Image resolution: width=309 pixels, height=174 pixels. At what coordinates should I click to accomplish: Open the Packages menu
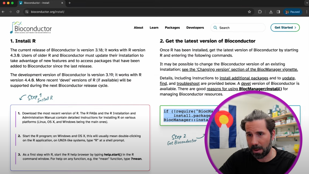[x=172, y=28]
